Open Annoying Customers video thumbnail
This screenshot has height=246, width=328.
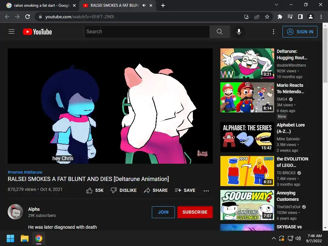pos(247,205)
